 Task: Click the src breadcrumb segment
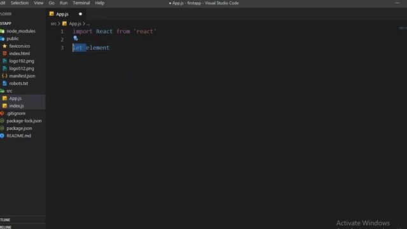click(53, 24)
